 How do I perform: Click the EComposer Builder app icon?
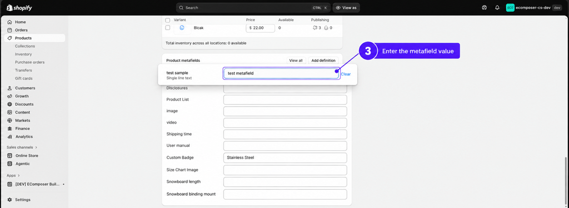(x=9, y=185)
